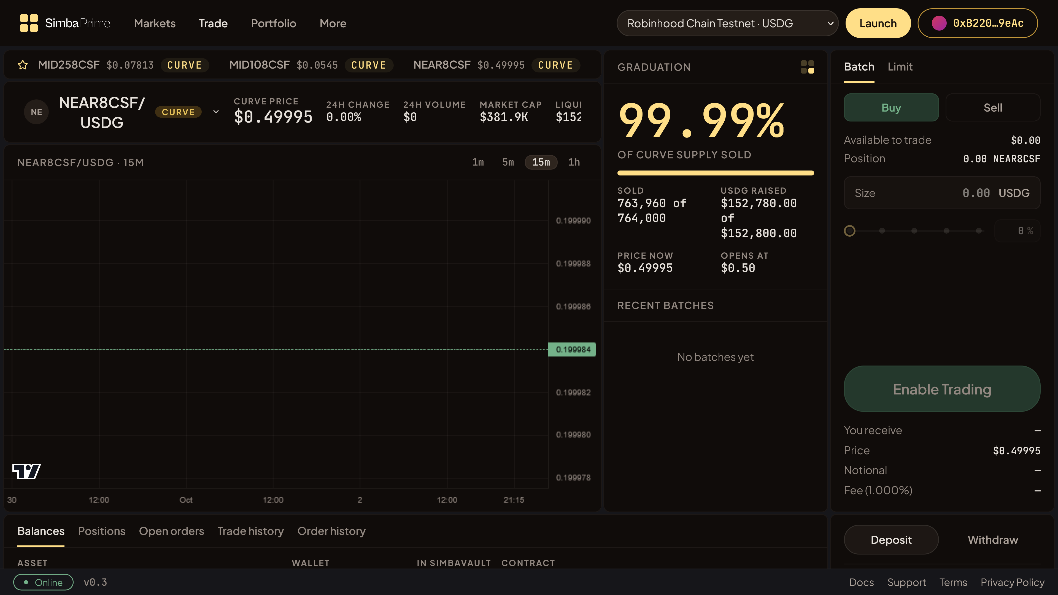Click the wallet avatar circle
This screenshot has height=595, width=1058.
click(939, 23)
